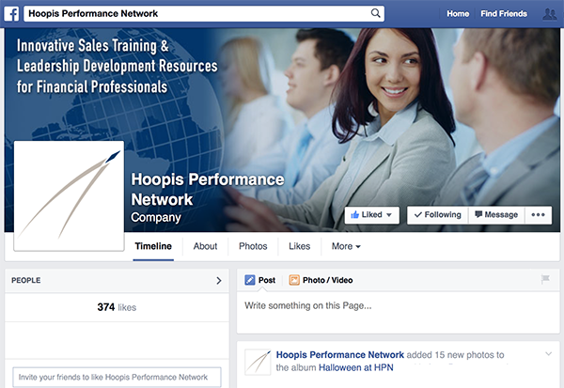Viewport: 564px width, 388px height.
Task: Focus the Facebook search field
Action: pos(204,14)
